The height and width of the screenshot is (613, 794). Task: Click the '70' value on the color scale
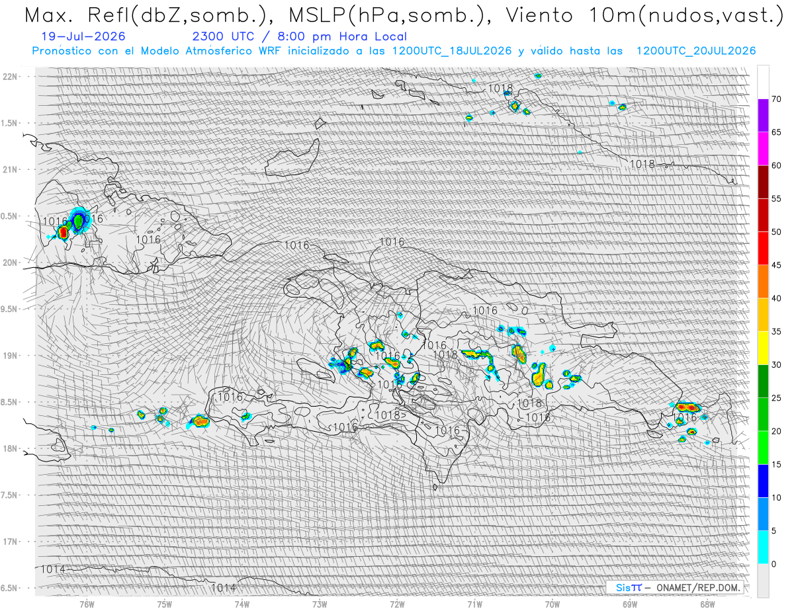pos(776,99)
